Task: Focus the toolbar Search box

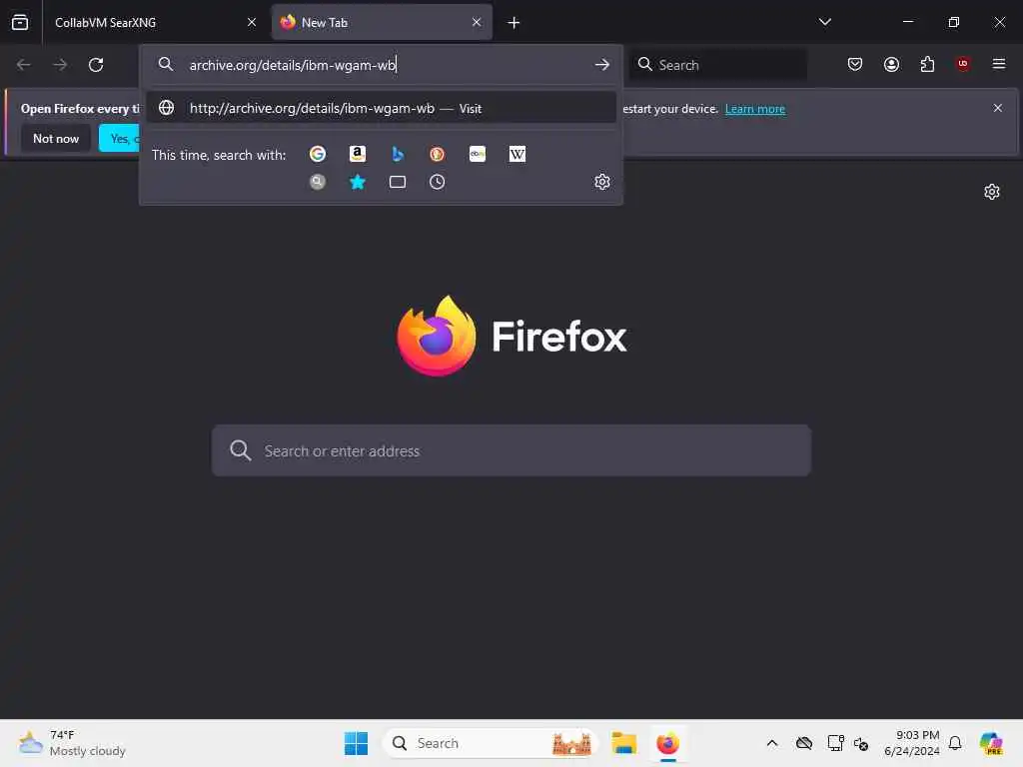Action: pos(719,65)
